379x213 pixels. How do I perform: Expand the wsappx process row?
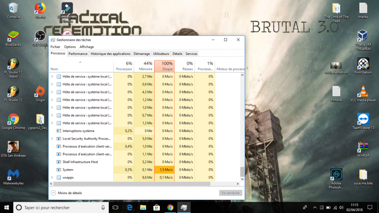coord(52,177)
